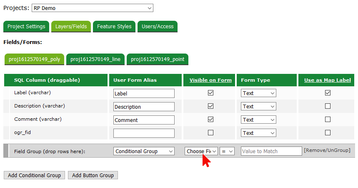358x188 pixels.
Task: Uncheck Visible on Form for Label
Action: [x=210, y=93]
